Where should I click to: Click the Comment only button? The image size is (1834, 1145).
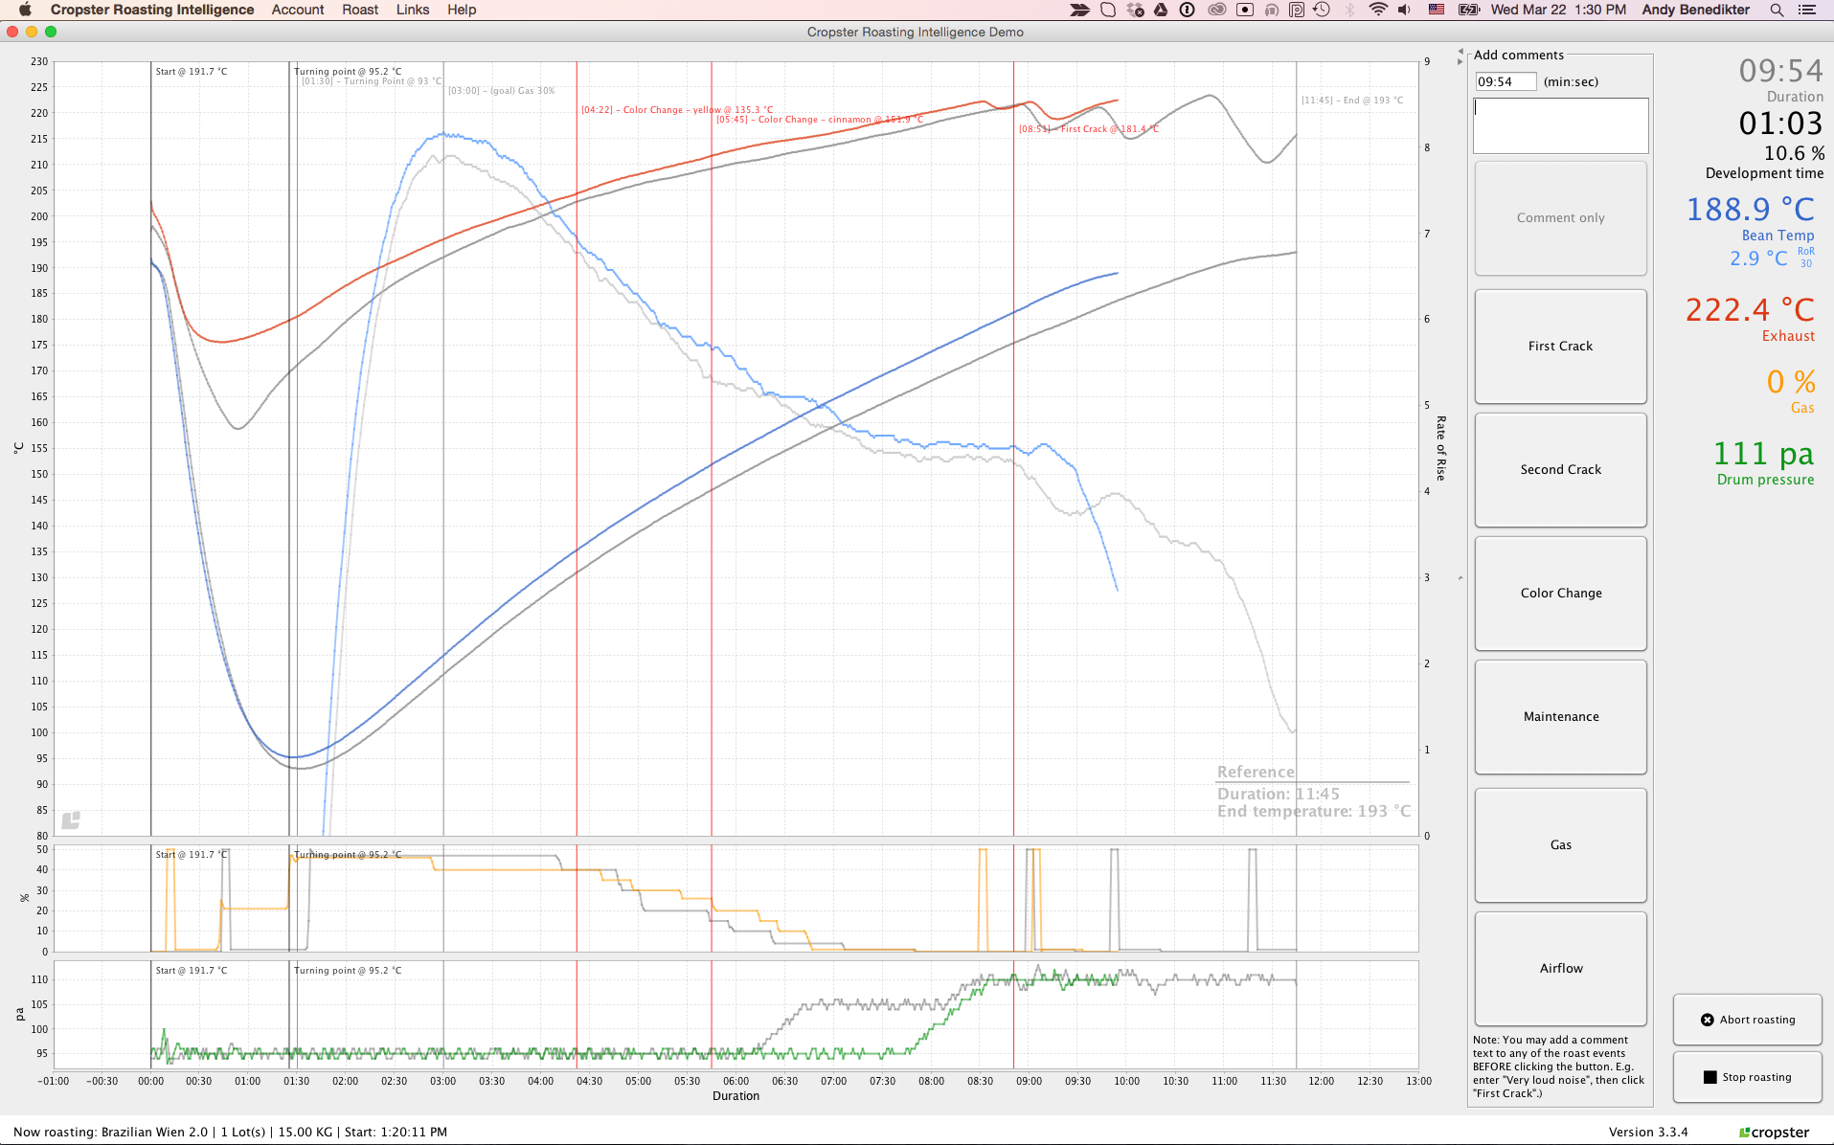[1561, 218]
